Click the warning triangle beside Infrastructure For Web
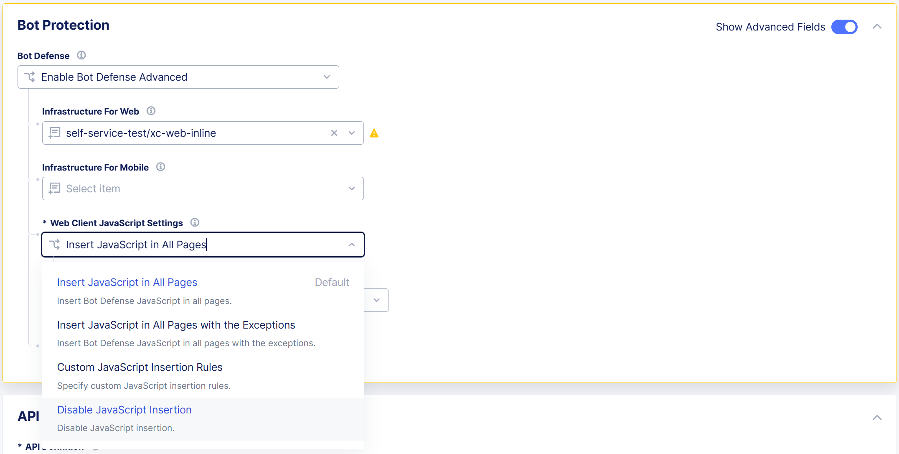Screen dimensions: 899x454 (374, 133)
